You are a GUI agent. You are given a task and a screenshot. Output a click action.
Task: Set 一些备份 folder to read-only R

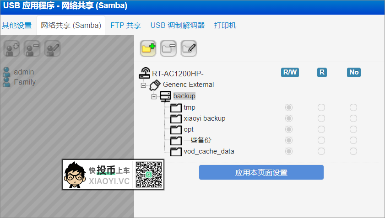[321, 140]
